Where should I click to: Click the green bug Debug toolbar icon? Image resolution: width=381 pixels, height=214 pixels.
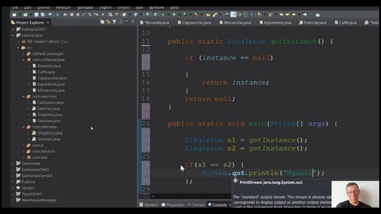163,15
